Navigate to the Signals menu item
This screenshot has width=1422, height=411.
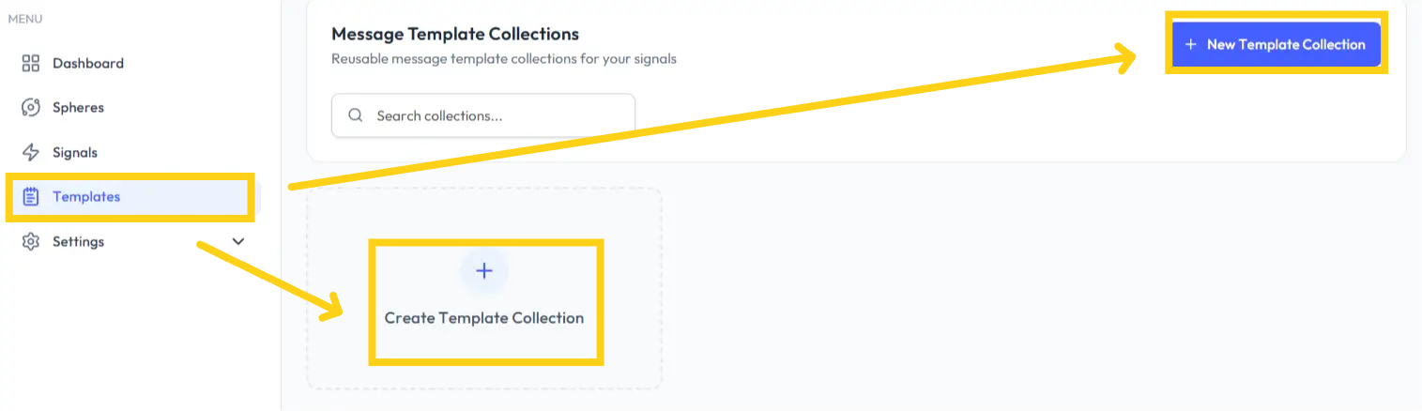pos(75,153)
